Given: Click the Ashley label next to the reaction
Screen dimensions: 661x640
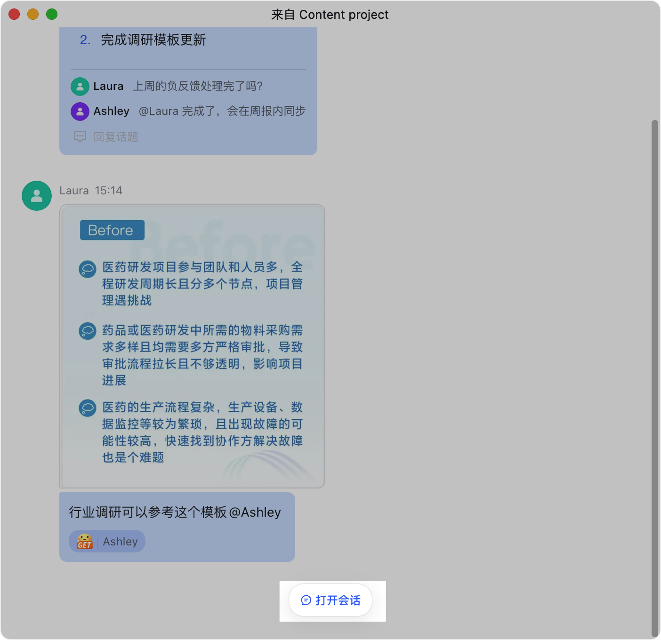Looking at the screenshot, I should (x=121, y=542).
